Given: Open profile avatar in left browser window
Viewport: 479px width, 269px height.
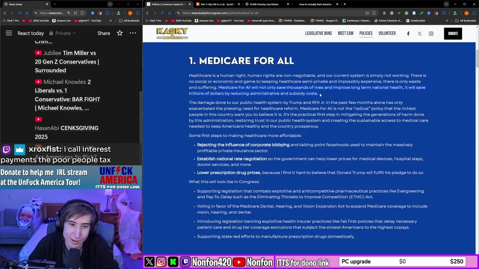Looking at the screenshot, I should tap(130, 13).
